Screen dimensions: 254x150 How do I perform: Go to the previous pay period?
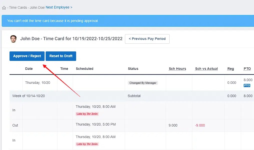pos(147,39)
